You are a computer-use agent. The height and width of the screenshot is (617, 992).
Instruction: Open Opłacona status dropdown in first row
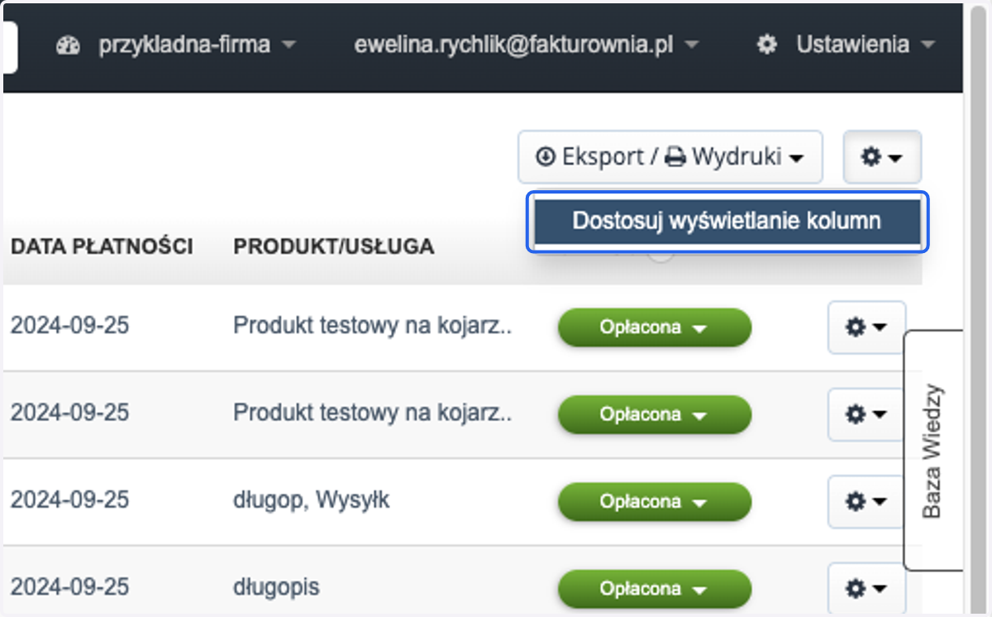pyautogui.click(x=655, y=328)
